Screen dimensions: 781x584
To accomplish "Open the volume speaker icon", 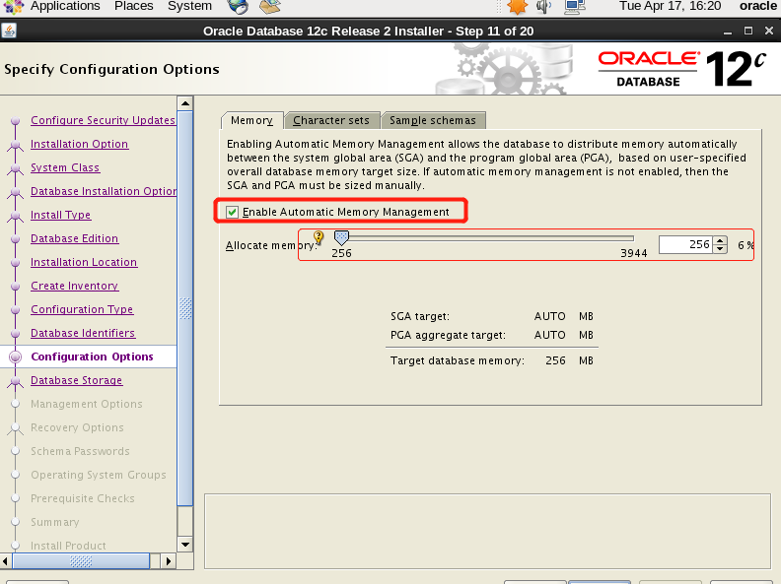I will coord(544,7).
